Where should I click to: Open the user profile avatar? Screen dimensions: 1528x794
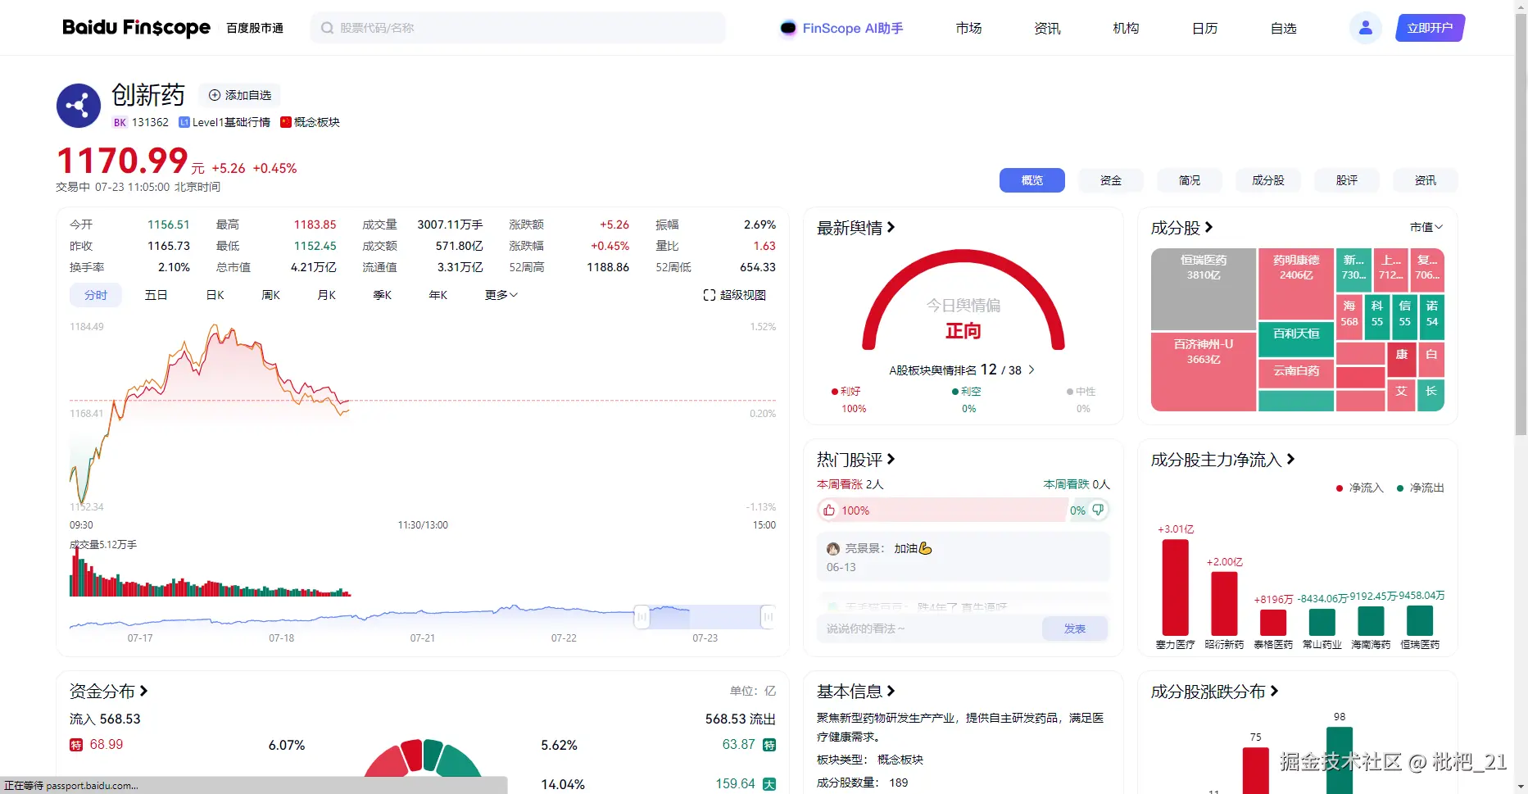1365,27
